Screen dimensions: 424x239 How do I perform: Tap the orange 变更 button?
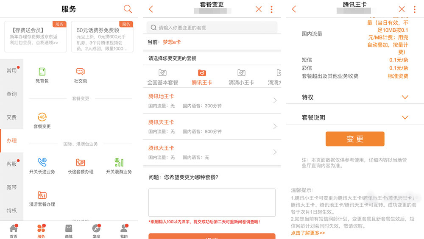[355, 139]
